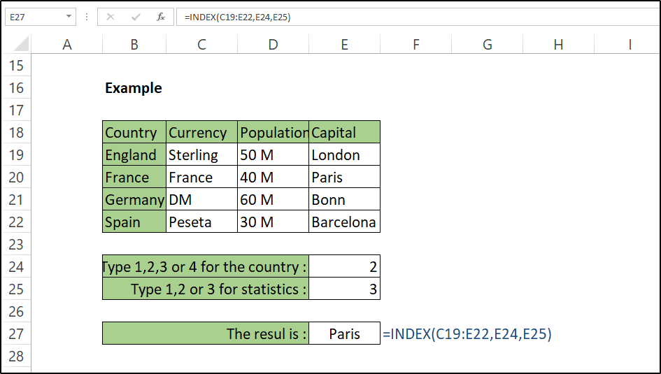
Task: Click the Enter checkmark formula bar icon
Action: coord(136,17)
